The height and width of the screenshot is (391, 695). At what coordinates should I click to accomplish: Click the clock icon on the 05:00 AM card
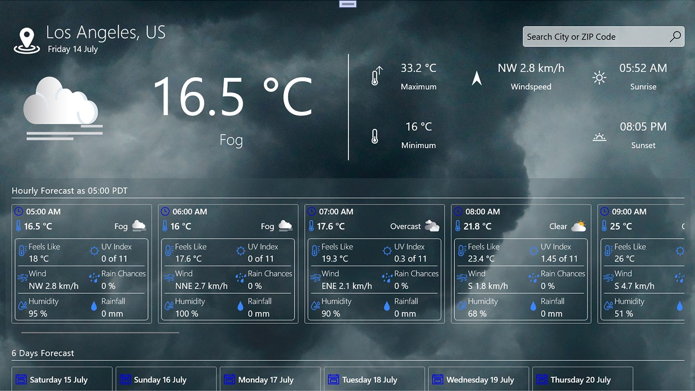pyautogui.click(x=18, y=211)
